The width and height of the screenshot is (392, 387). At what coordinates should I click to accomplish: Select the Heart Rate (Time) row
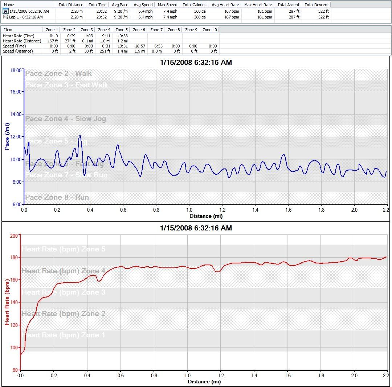[x=19, y=36]
